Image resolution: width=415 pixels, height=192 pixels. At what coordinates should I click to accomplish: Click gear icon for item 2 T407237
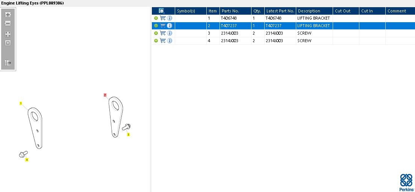(x=156, y=26)
